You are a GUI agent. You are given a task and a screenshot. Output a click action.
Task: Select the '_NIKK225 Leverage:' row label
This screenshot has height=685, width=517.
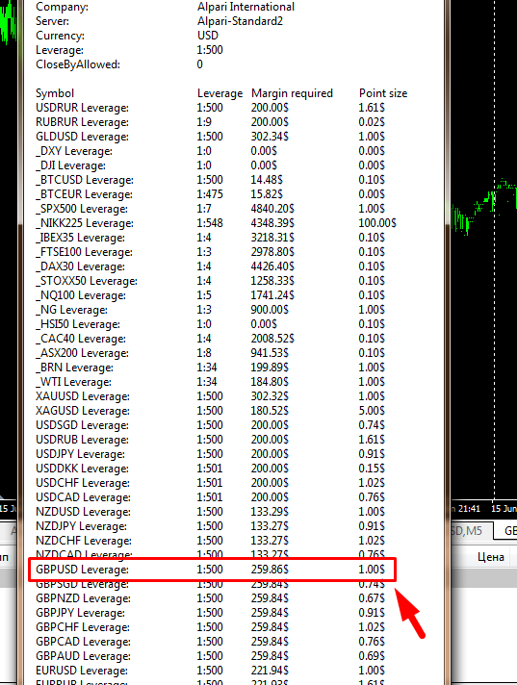(x=85, y=223)
